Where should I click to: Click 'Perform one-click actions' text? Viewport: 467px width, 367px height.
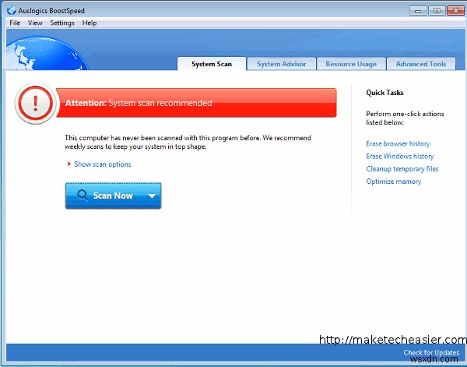[405, 118]
